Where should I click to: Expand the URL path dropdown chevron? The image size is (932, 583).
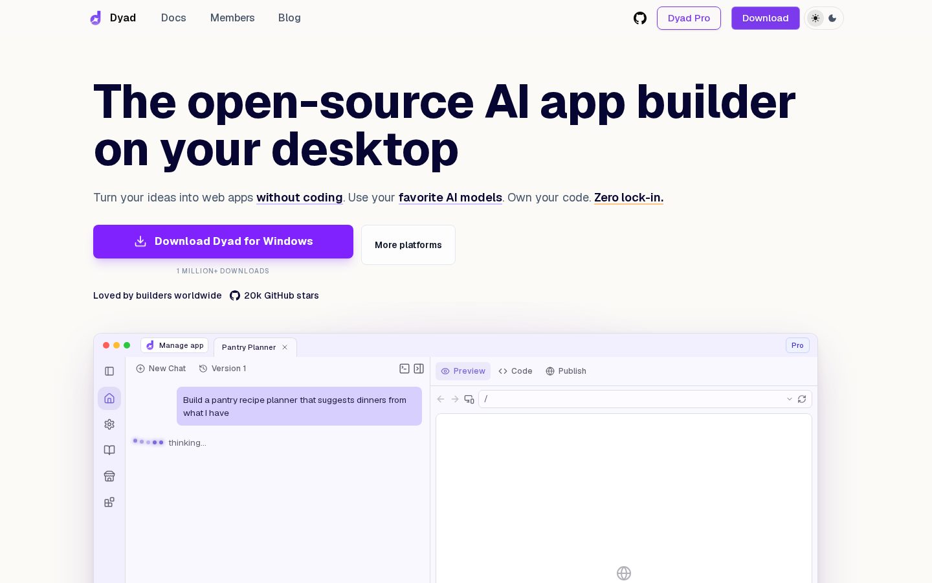[x=790, y=399]
